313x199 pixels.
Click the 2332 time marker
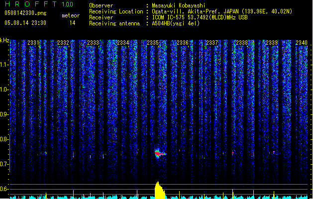[63, 43]
